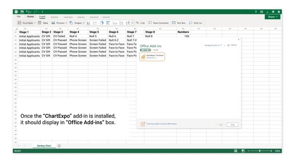Click the Pictures icon
Screen dimensions: 293x165
pyautogui.click(x=53, y=23)
